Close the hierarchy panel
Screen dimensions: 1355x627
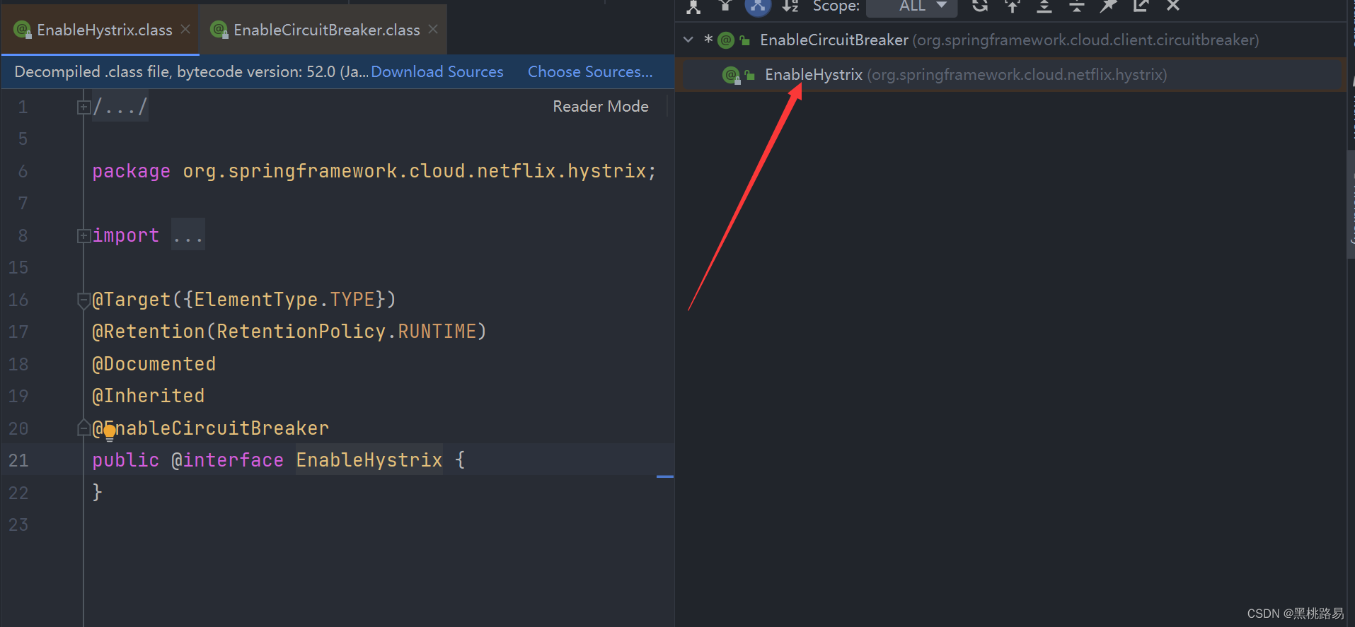coord(1173,6)
